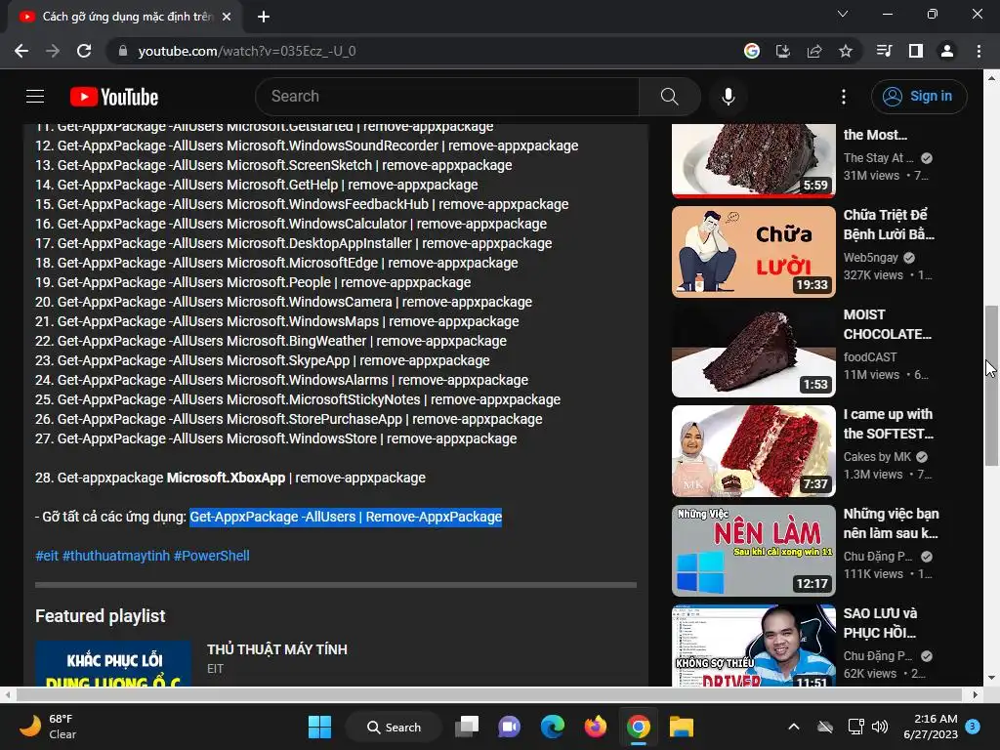Open the taskbar Search box
The height and width of the screenshot is (750, 1000).
[x=394, y=727]
